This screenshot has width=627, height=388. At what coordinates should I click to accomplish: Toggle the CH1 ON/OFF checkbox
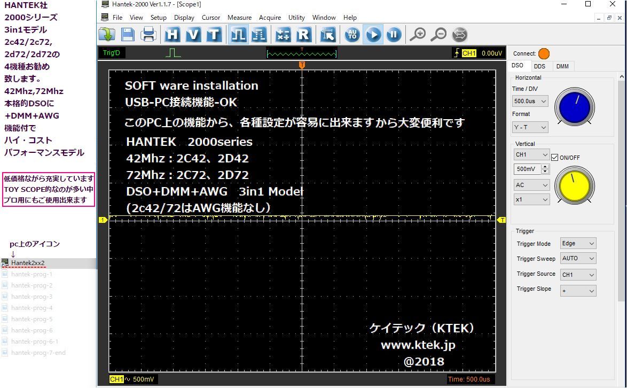(554, 157)
